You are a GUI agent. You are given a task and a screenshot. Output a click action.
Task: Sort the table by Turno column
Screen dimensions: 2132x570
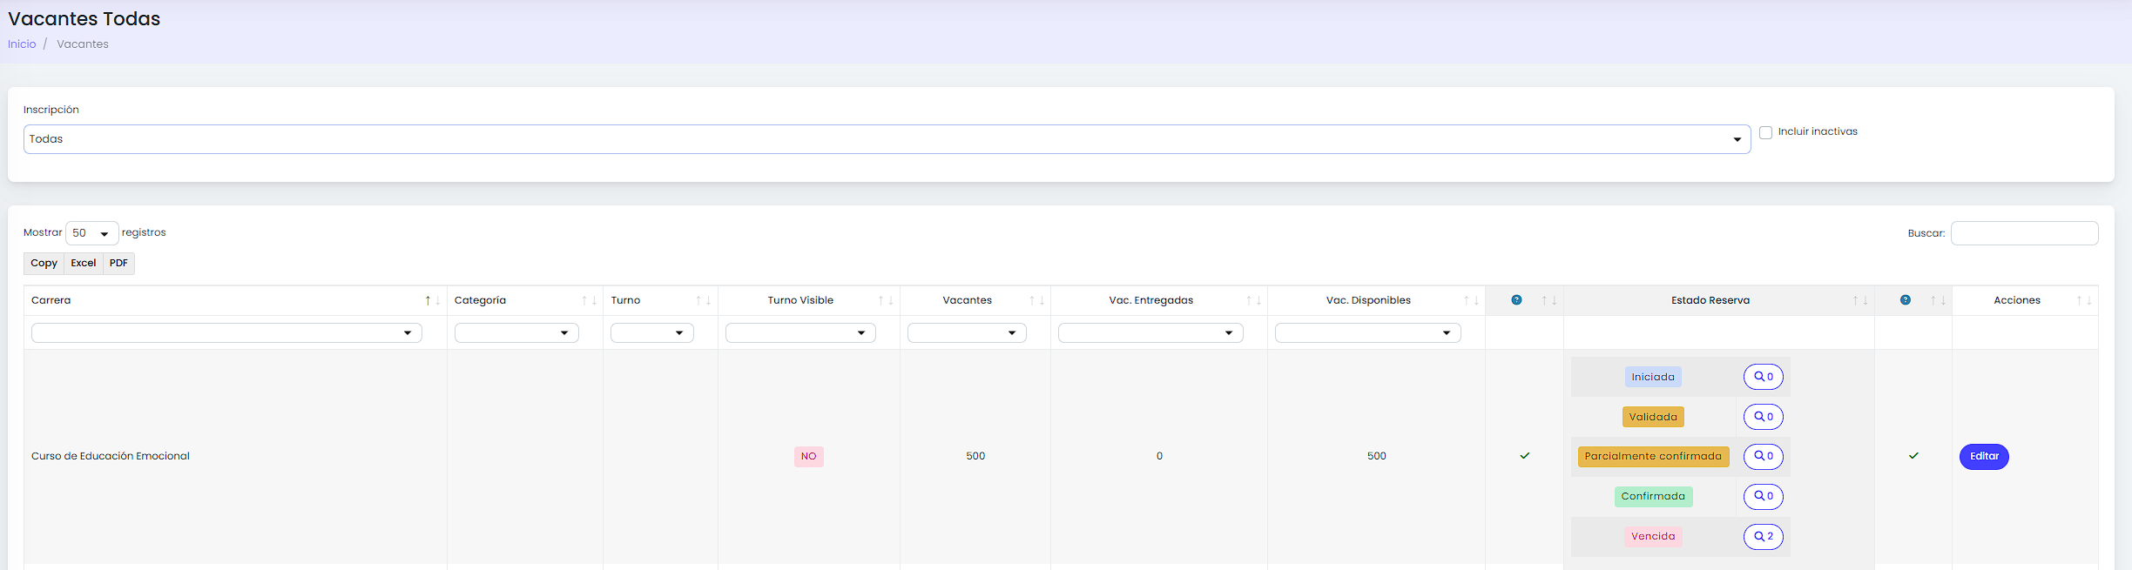660,300
